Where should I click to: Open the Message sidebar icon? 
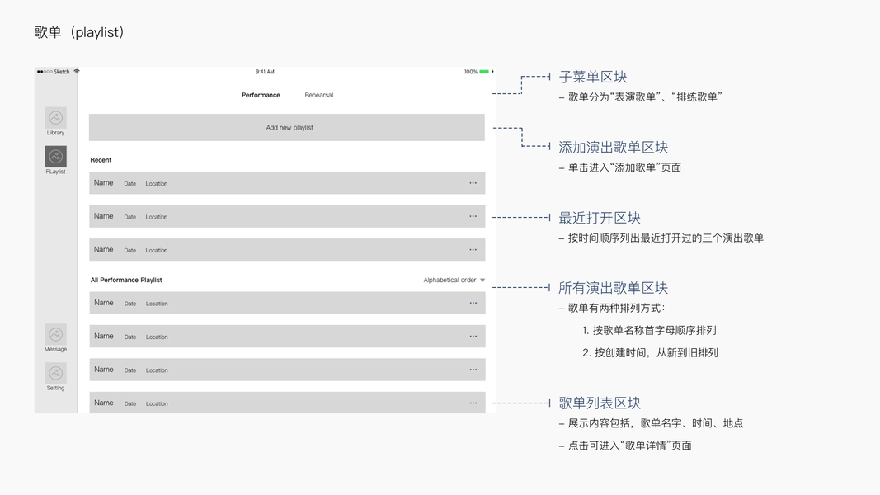point(55,334)
